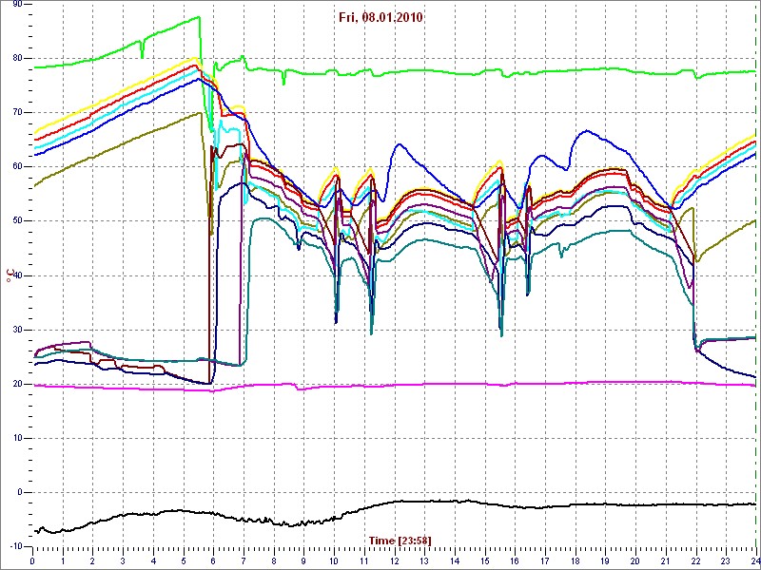Click hour '14' on the time axis
The width and height of the screenshot is (761, 570).
[x=455, y=559]
